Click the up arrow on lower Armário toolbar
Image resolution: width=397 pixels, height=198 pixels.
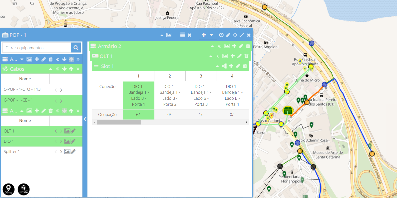click(x=71, y=110)
